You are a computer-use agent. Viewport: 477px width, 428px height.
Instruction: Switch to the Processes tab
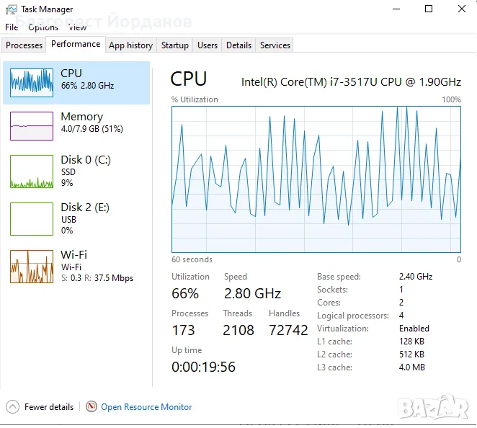(24, 45)
